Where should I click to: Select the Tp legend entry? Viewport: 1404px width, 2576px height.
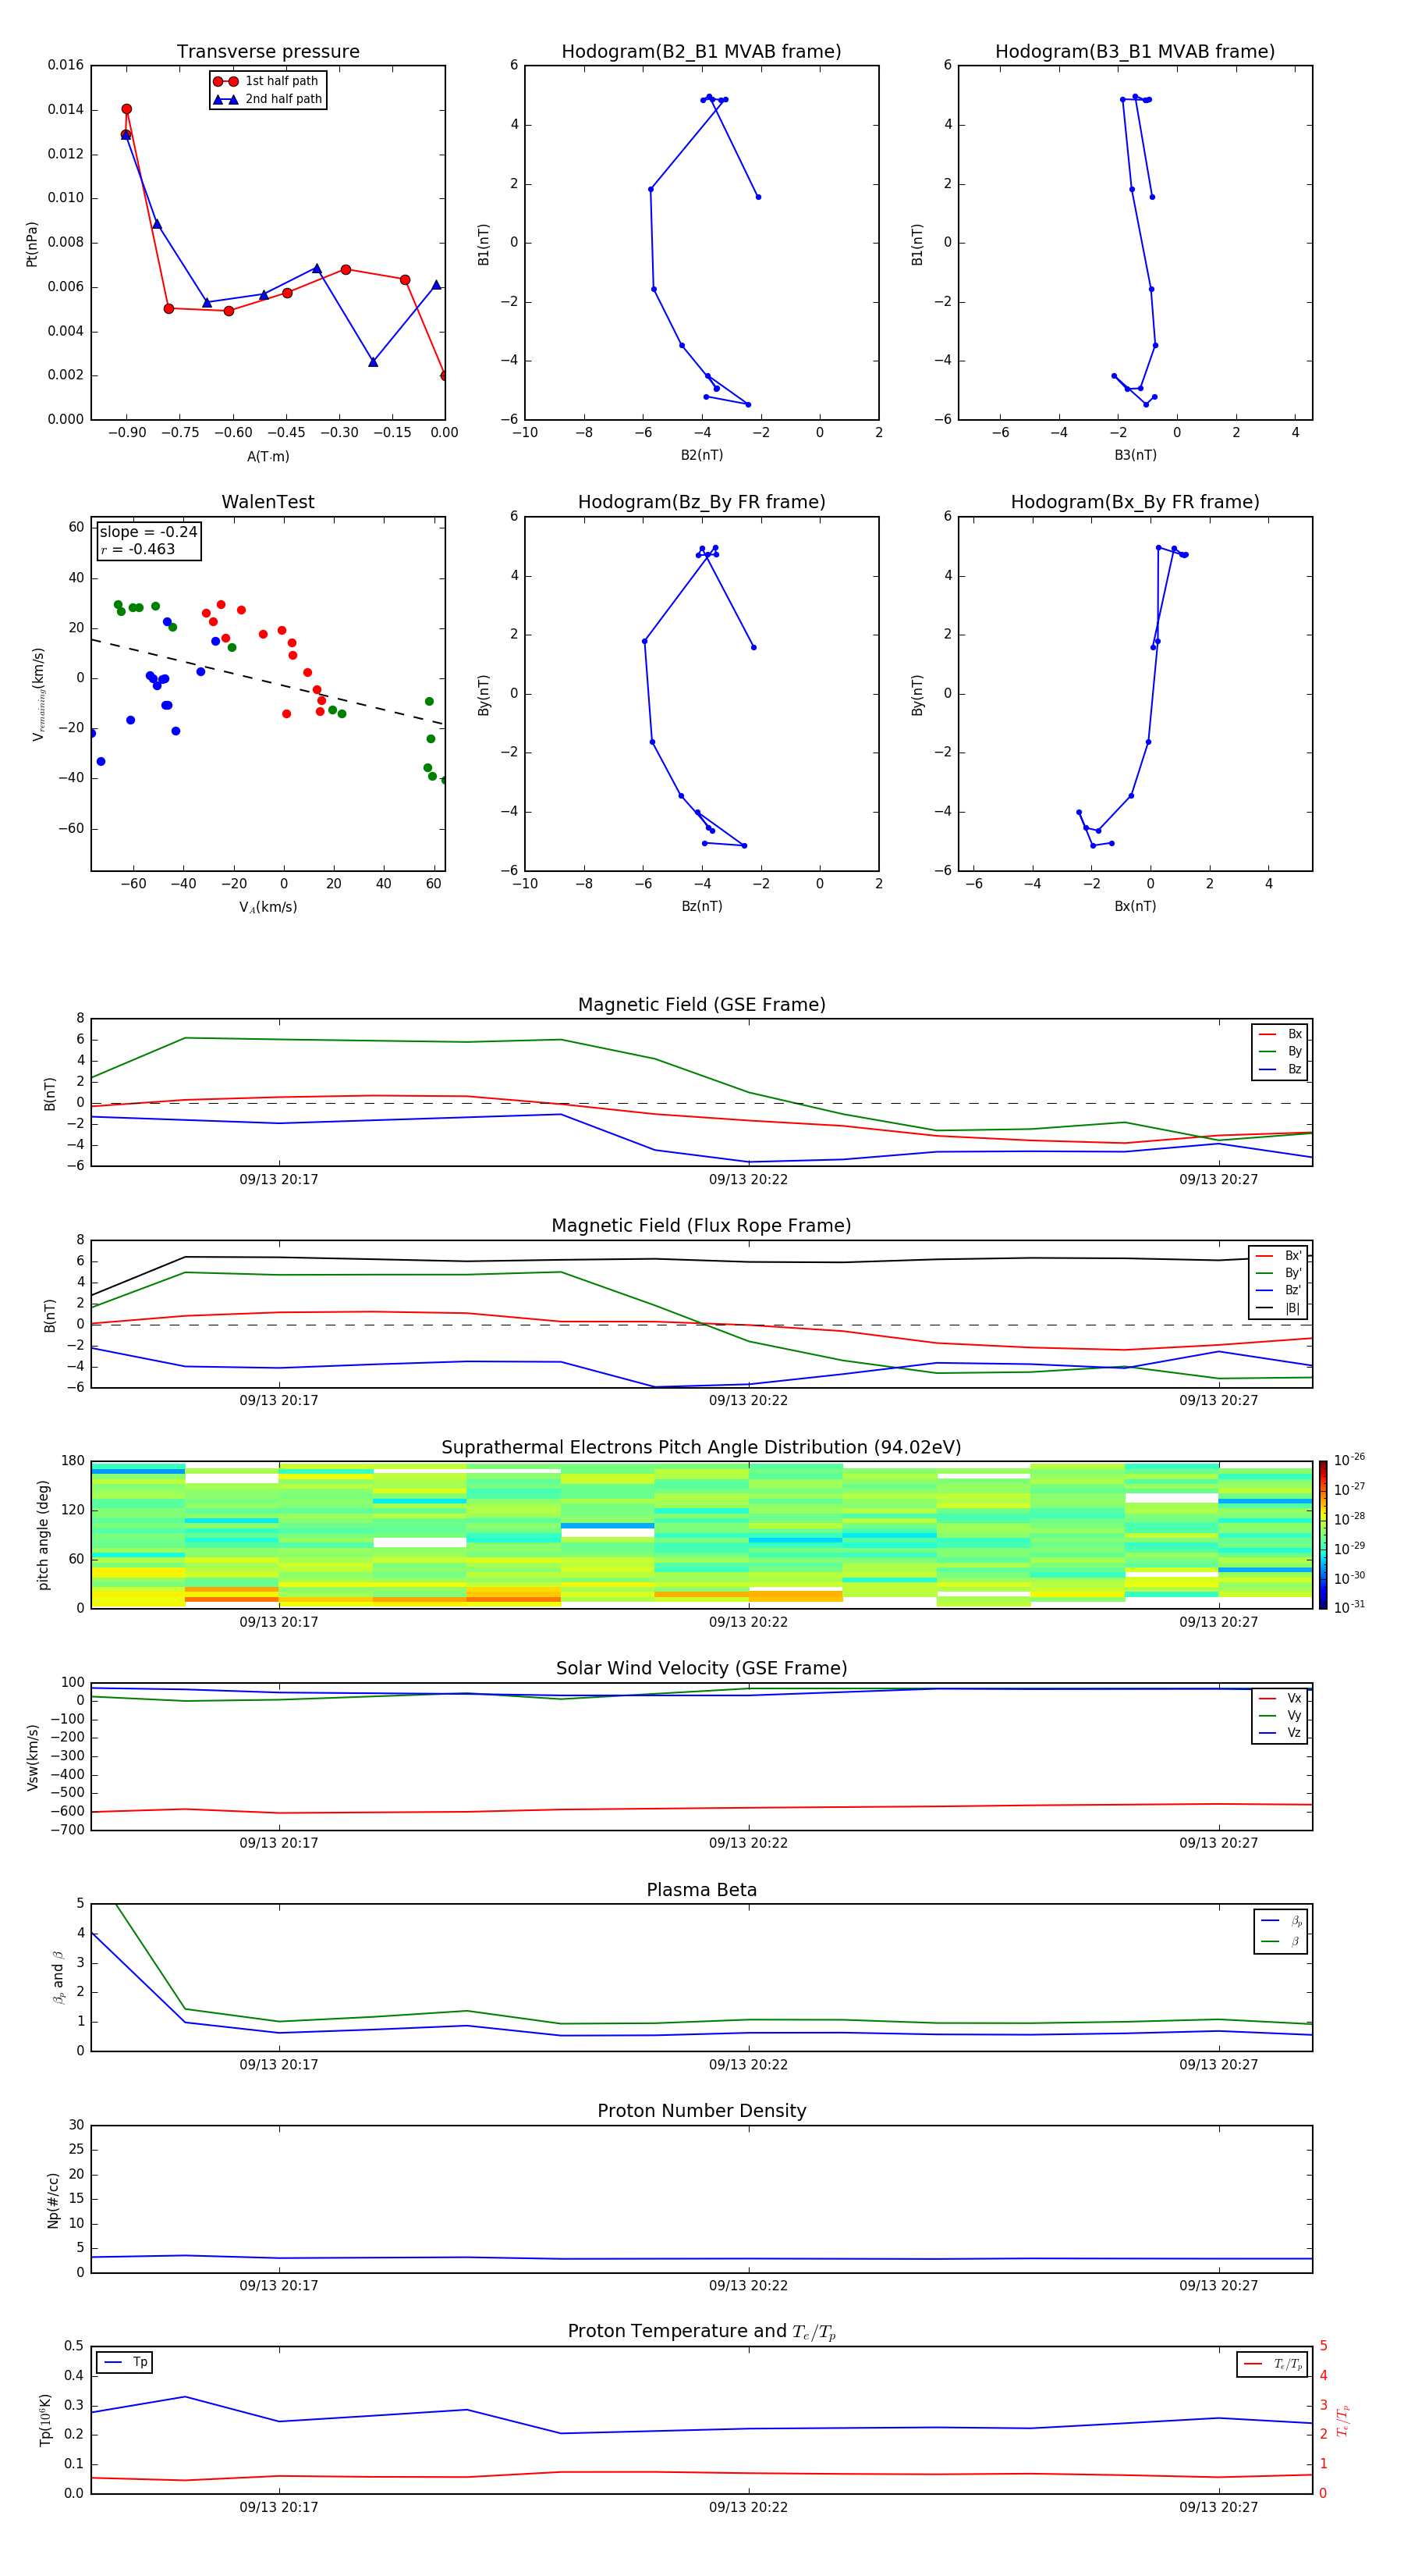(x=125, y=2362)
